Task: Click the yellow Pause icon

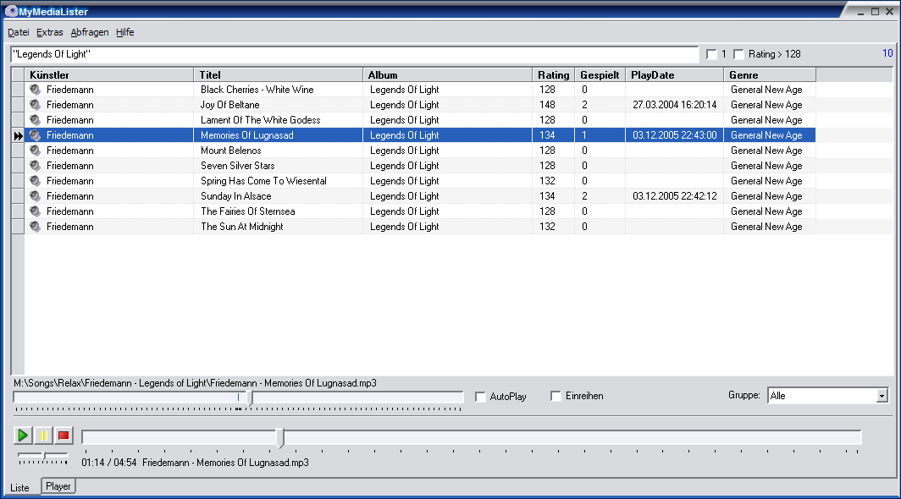Action: (x=43, y=435)
